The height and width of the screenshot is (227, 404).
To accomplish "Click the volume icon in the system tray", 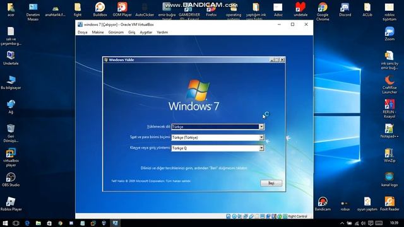I will click(364, 223).
